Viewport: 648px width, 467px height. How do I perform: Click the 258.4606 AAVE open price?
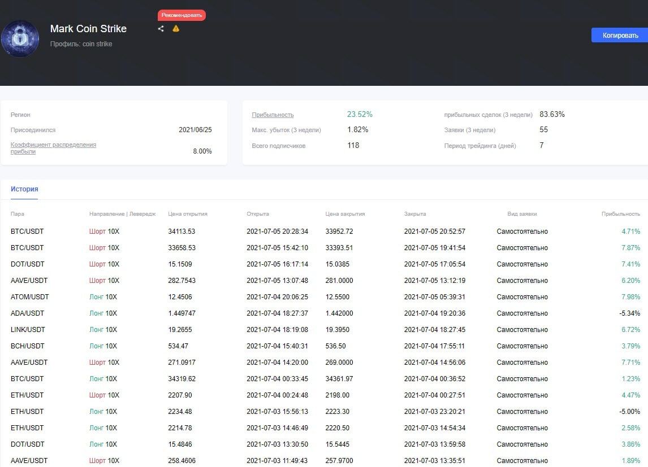[182, 460]
